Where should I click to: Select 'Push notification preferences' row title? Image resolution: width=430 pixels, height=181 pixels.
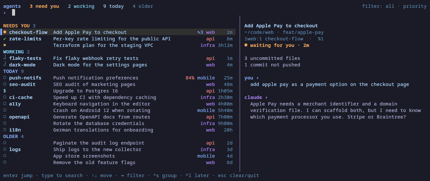(x=96, y=78)
